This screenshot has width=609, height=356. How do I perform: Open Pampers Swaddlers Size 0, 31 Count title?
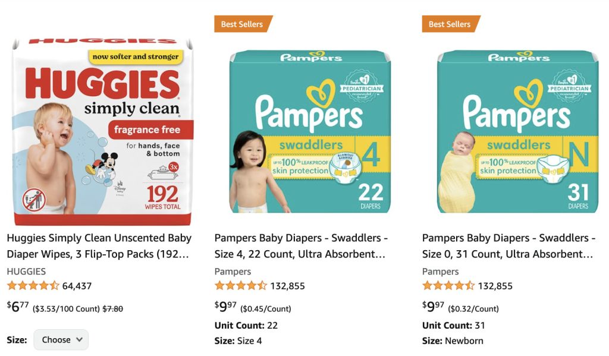tap(508, 246)
